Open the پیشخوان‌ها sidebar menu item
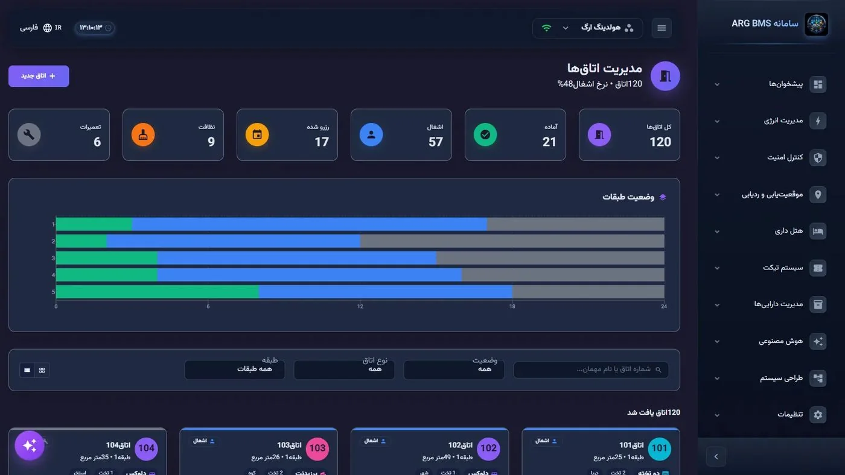 point(771,84)
